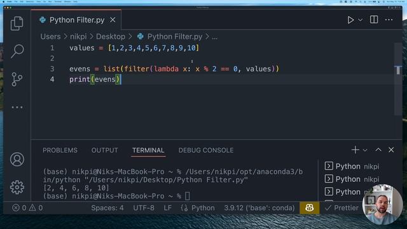Click the errors count in status bar

tap(19, 208)
